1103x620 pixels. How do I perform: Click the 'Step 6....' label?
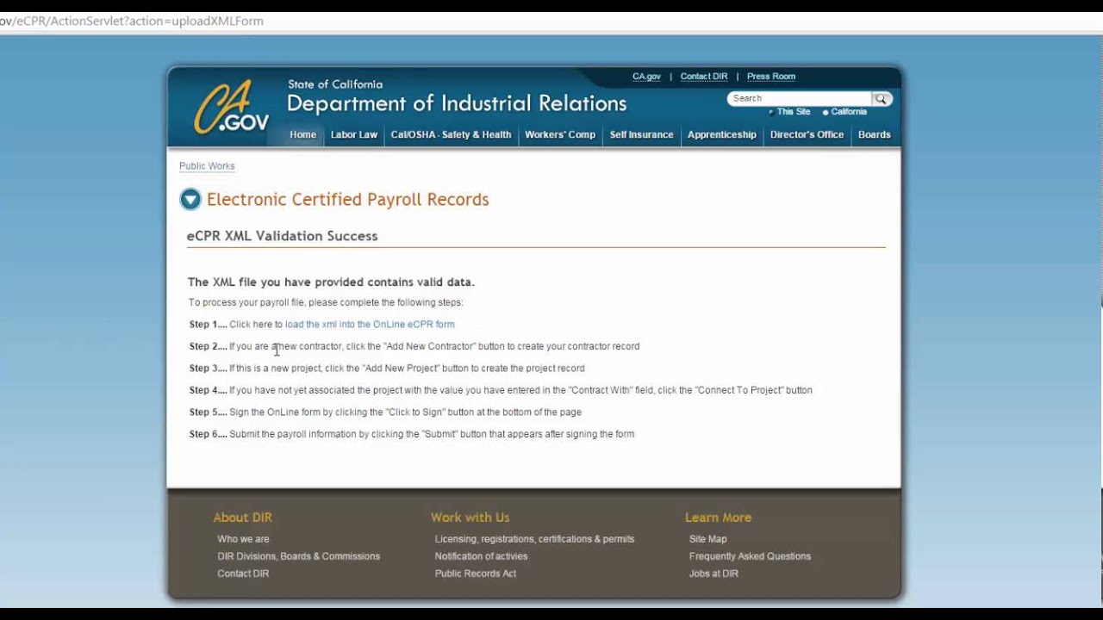(x=208, y=434)
